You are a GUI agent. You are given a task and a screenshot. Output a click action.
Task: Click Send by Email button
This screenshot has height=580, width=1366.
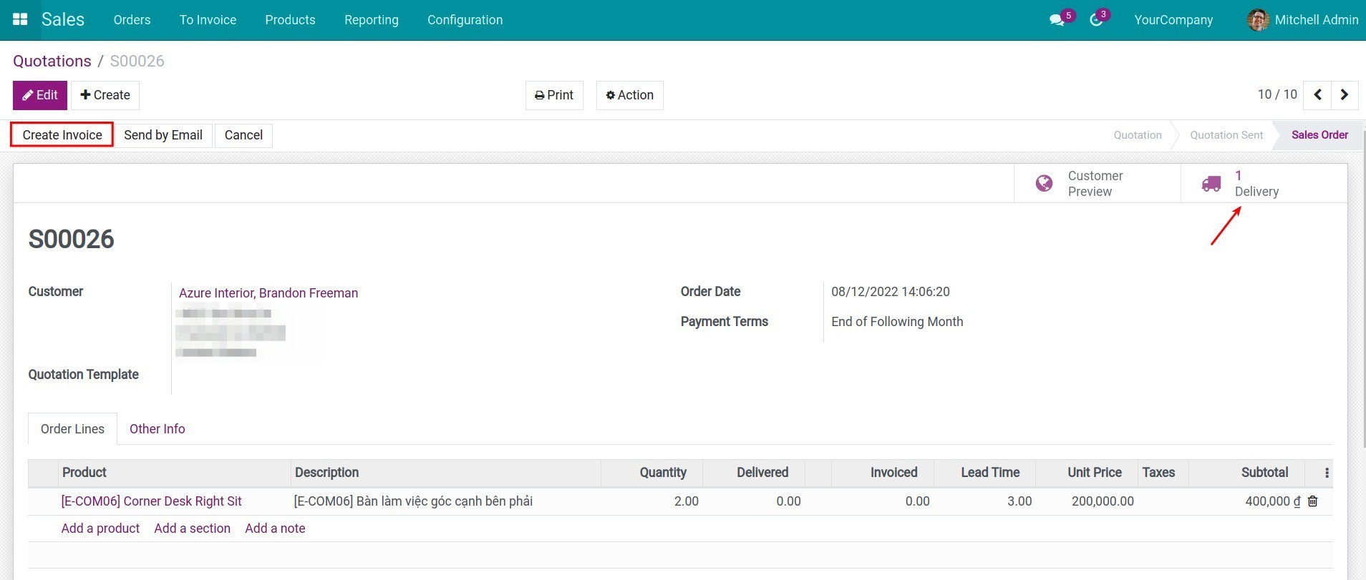[163, 135]
